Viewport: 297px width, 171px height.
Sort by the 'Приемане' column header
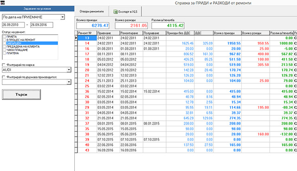click(108, 33)
